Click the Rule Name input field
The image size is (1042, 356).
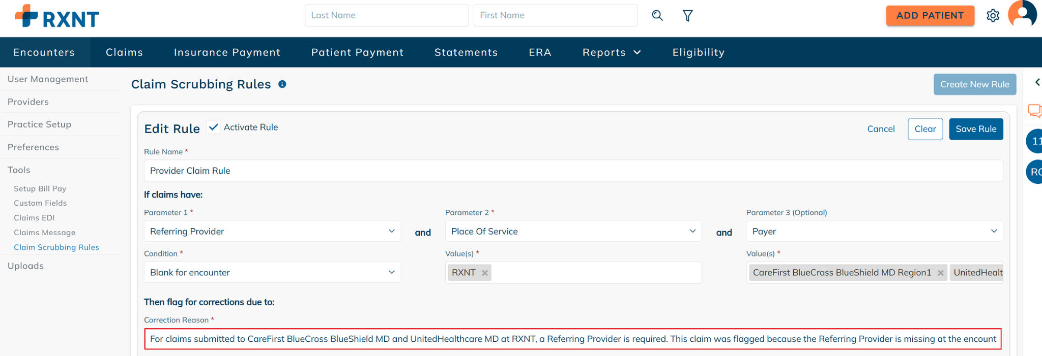pos(573,171)
